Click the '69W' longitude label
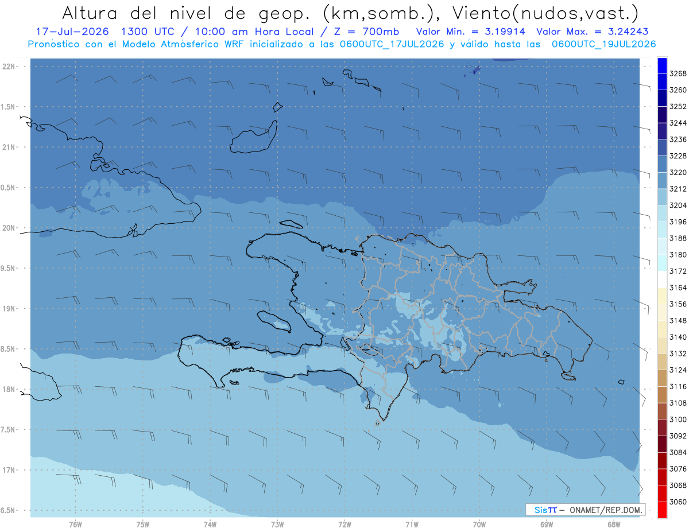This screenshot has height=532, width=689. pos(547,525)
